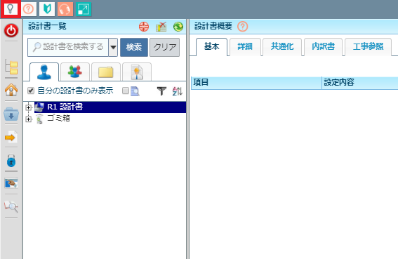Select R1 設計書 tree item
The image size is (398, 259).
[x=110, y=107]
